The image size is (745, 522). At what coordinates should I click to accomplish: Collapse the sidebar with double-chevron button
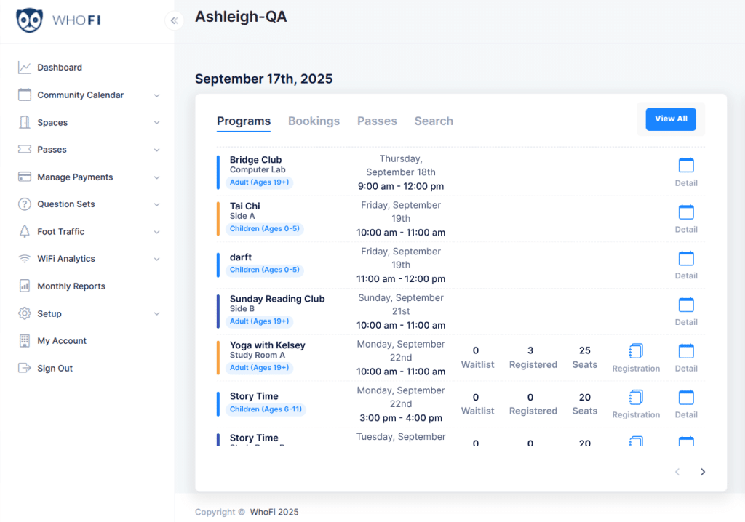coord(175,20)
